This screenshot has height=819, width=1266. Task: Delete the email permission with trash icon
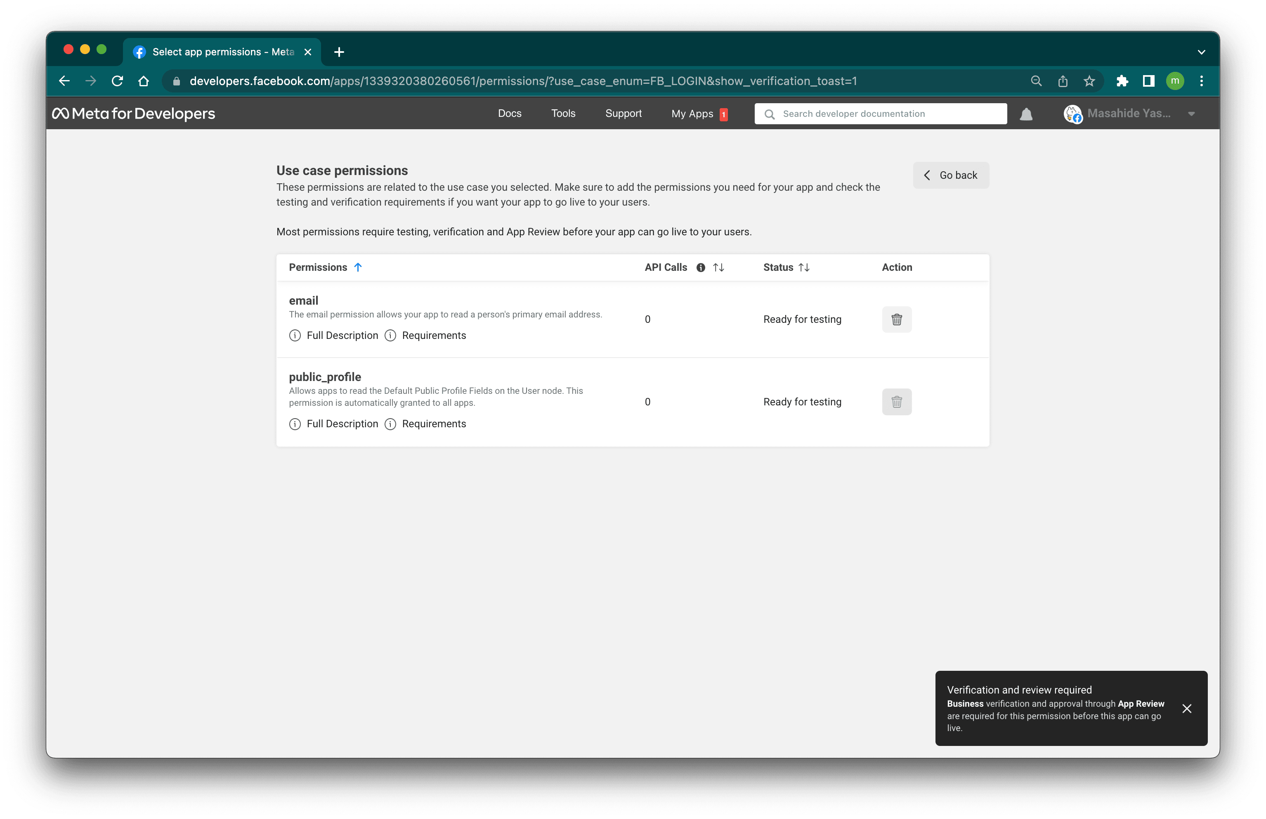(896, 319)
